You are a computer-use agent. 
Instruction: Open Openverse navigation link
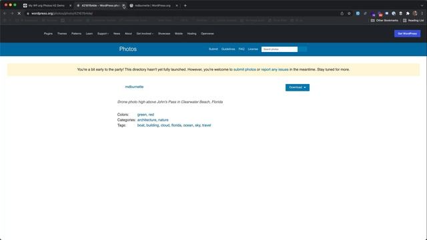pyautogui.click(x=207, y=33)
